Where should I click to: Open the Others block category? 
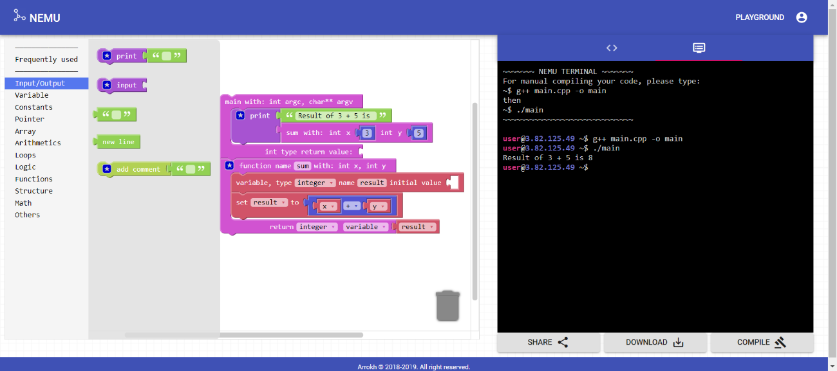click(46, 215)
